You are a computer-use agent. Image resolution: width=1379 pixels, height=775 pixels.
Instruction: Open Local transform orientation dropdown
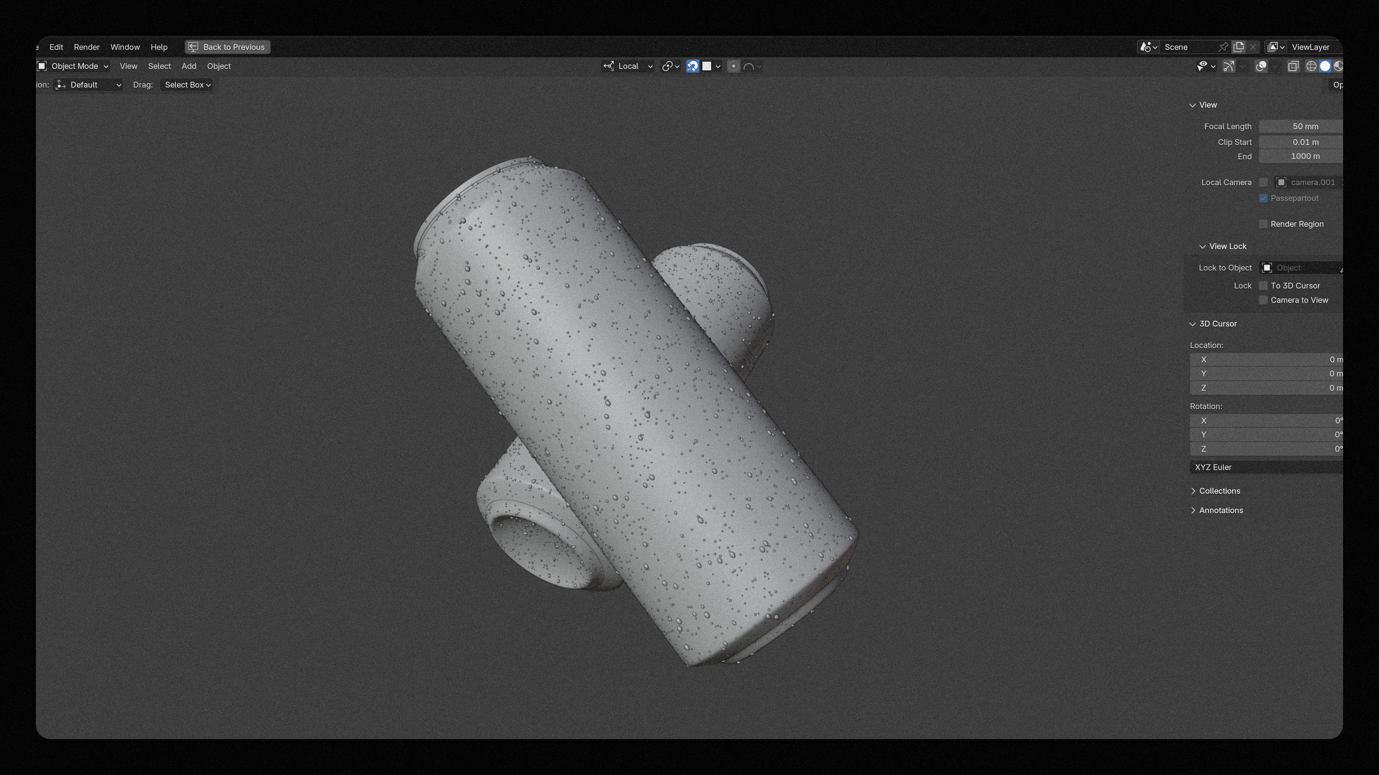[x=628, y=66]
